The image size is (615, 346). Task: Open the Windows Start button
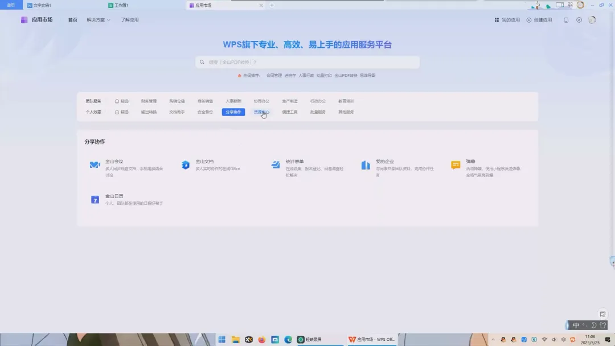point(222,339)
